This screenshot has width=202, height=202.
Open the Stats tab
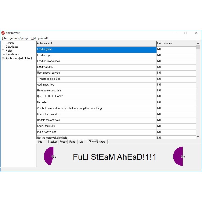(102, 142)
